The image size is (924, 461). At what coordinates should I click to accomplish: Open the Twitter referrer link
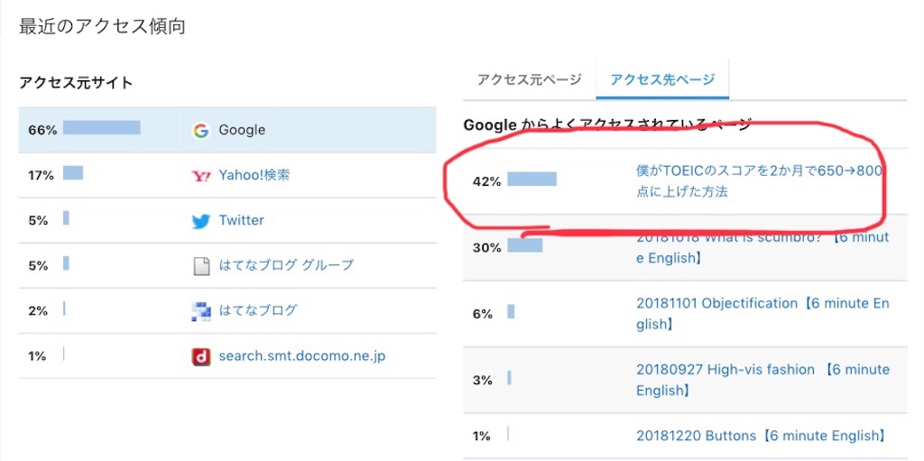point(242,220)
